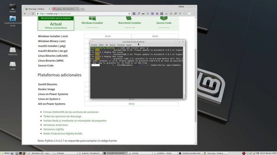Open the volume tray icon
The height and width of the screenshot is (155, 277).
[x=258, y=153]
